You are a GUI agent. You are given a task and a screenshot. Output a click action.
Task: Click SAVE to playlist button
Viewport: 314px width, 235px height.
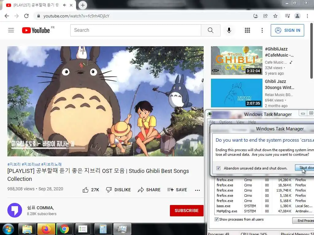(x=177, y=190)
